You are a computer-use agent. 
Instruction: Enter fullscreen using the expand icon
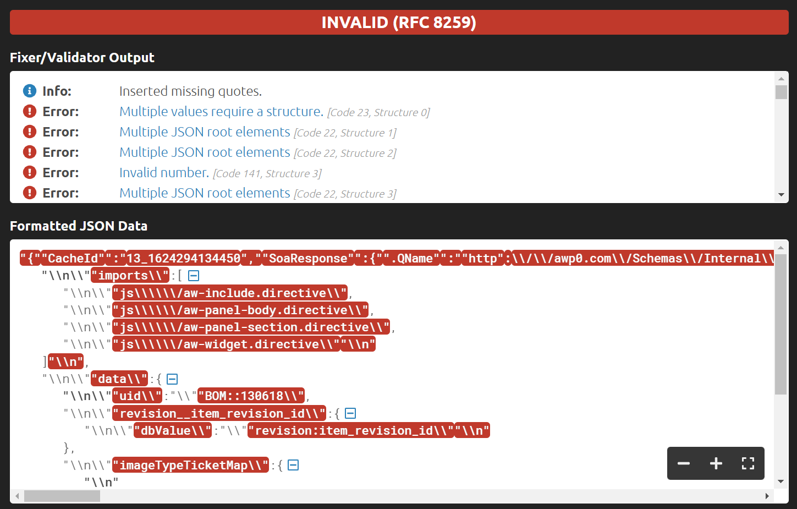[747, 463]
